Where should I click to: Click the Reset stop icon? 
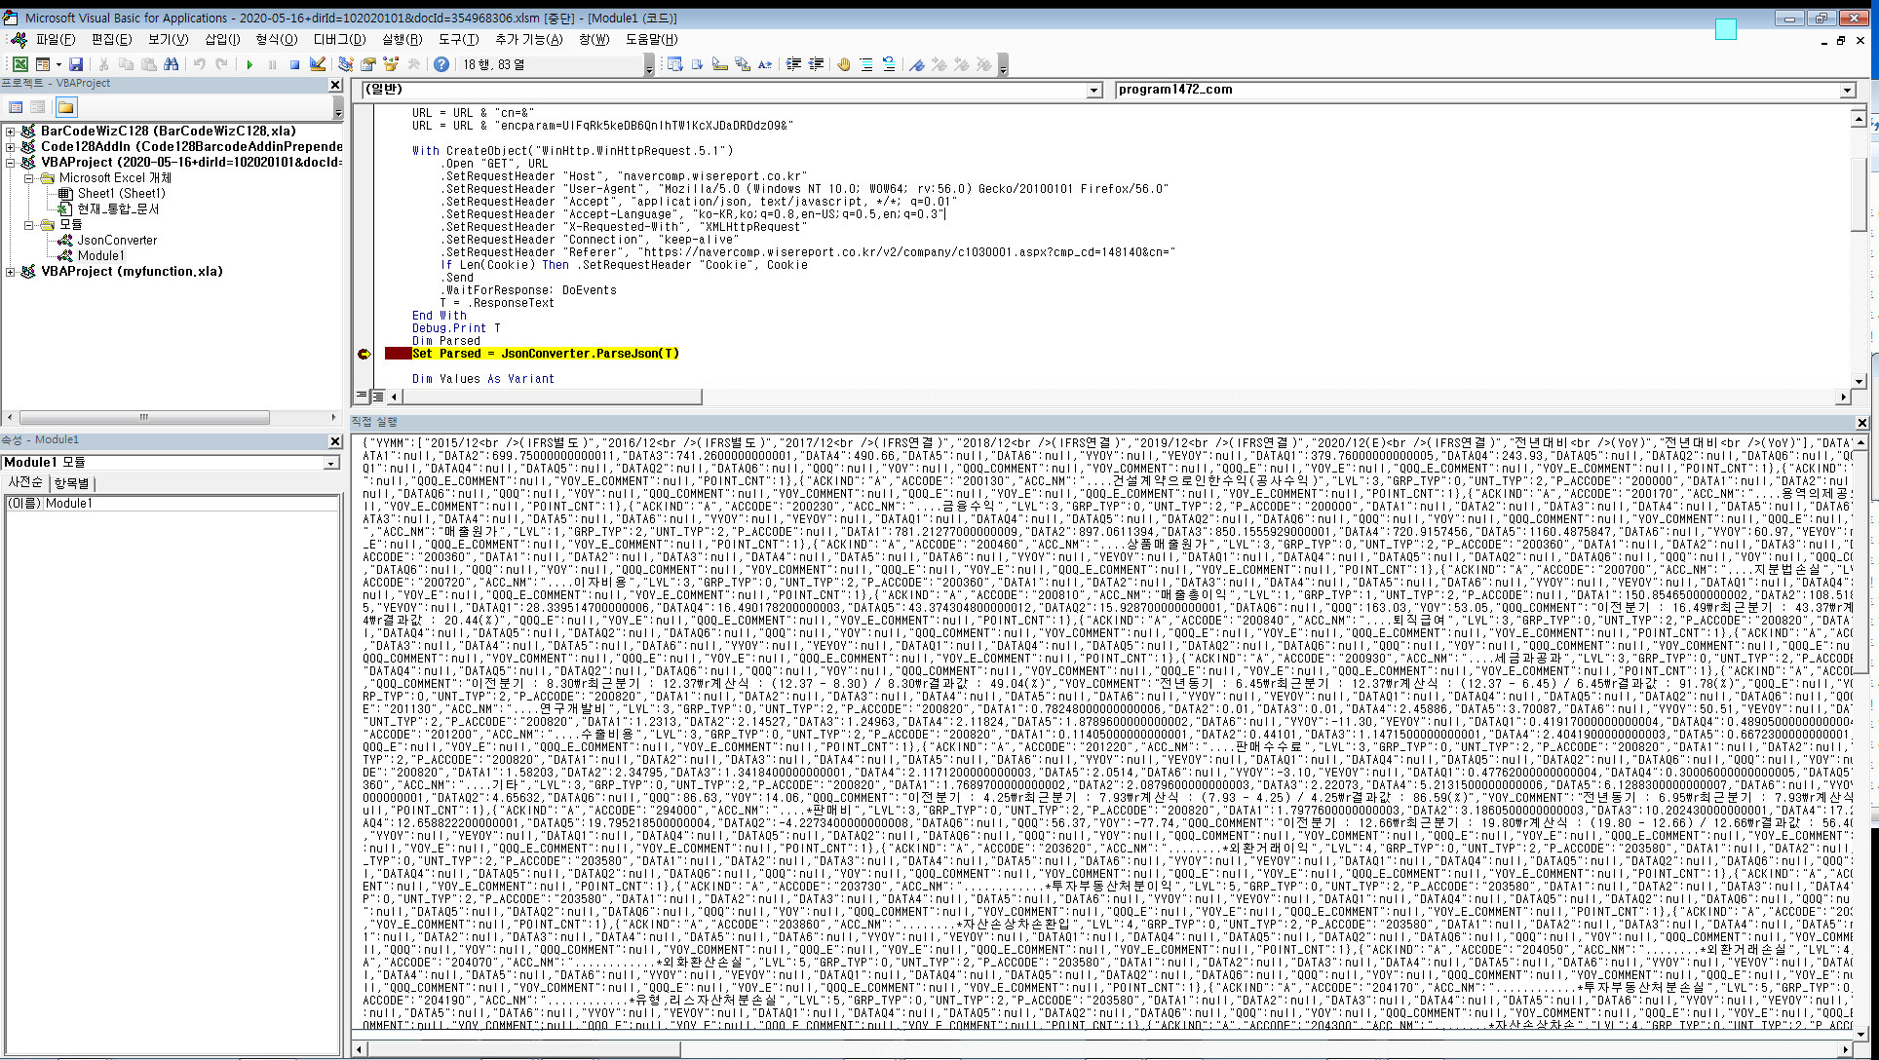294,64
